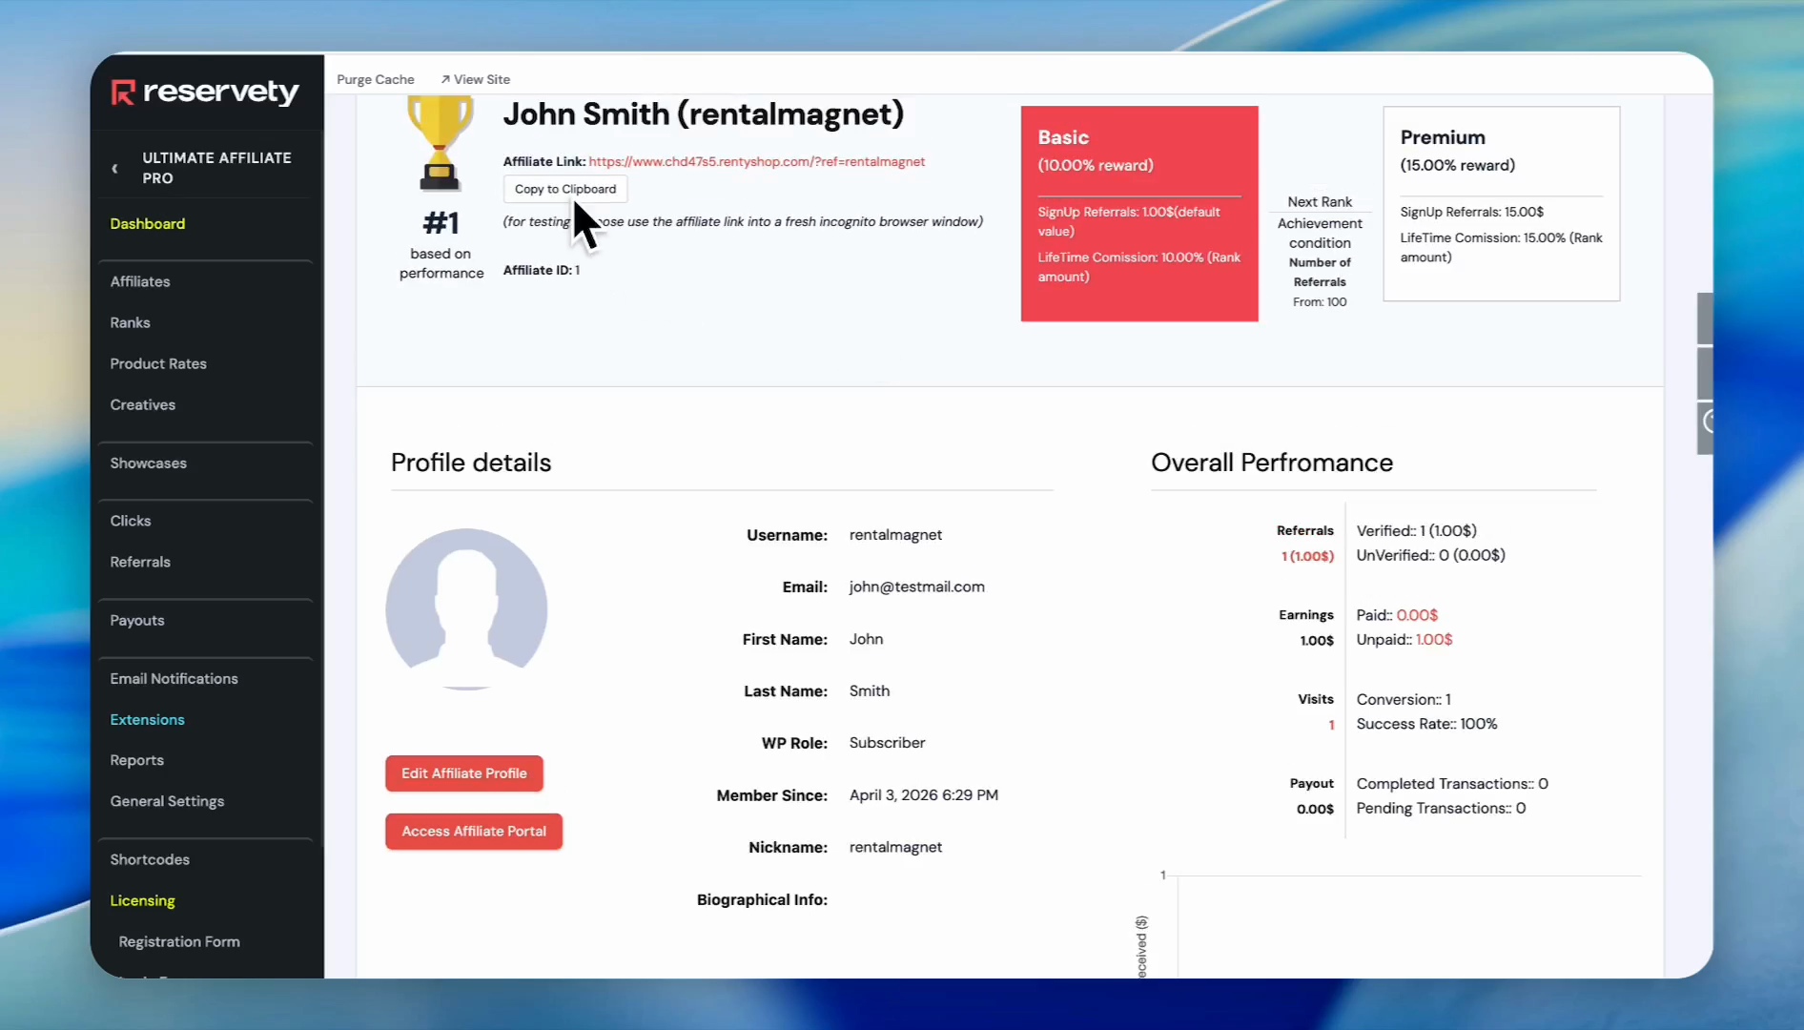Click the red Basic rank card
This screenshot has height=1030, width=1804.
click(1138, 214)
